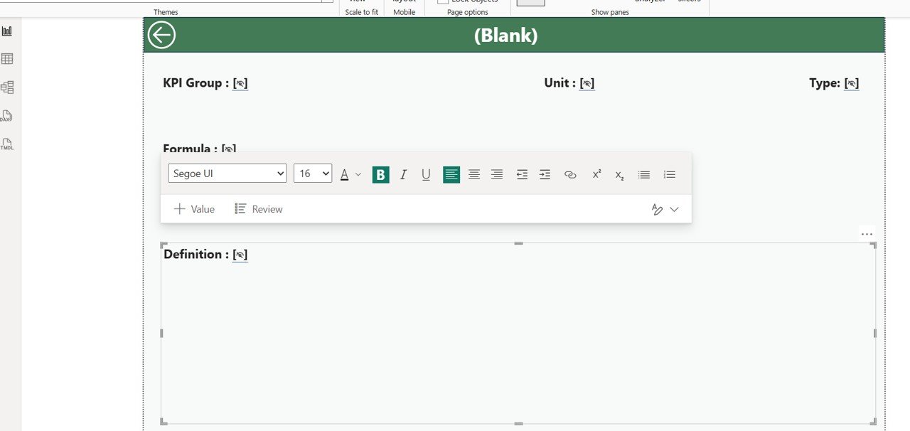The height and width of the screenshot is (431, 910).
Task: Toggle bold formatting off
Action: click(x=380, y=174)
